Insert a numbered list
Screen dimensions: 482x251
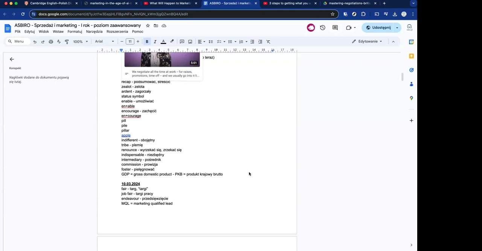(x=241, y=41)
